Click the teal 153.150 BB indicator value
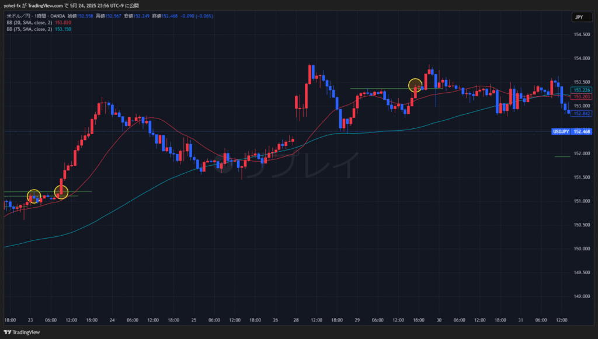The height and width of the screenshot is (339, 598). click(x=62, y=29)
